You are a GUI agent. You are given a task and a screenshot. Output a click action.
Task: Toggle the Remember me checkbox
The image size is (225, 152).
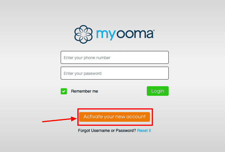point(64,91)
